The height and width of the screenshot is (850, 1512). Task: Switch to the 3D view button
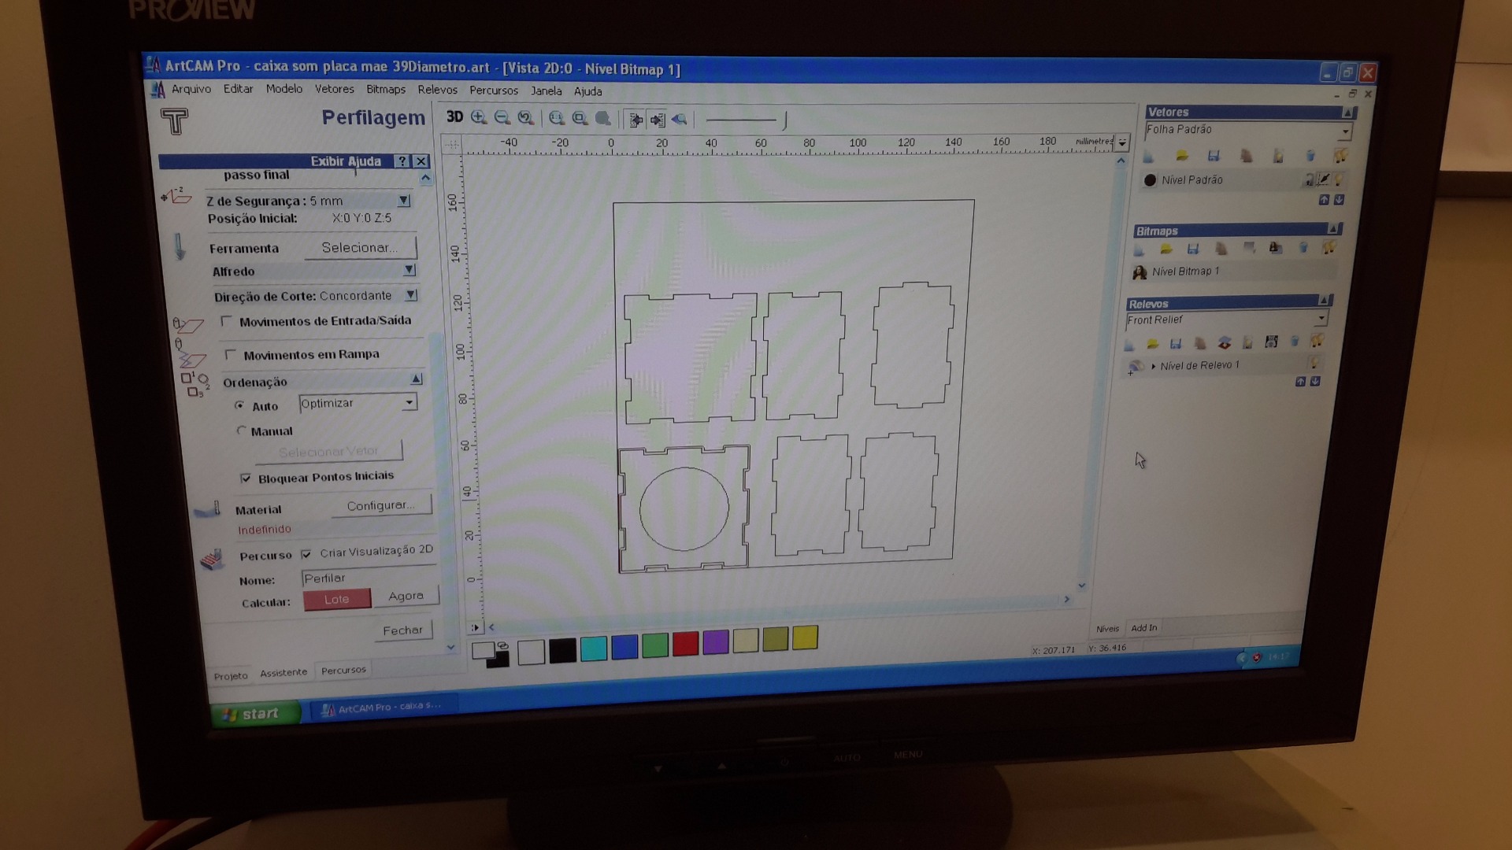[x=454, y=117]
